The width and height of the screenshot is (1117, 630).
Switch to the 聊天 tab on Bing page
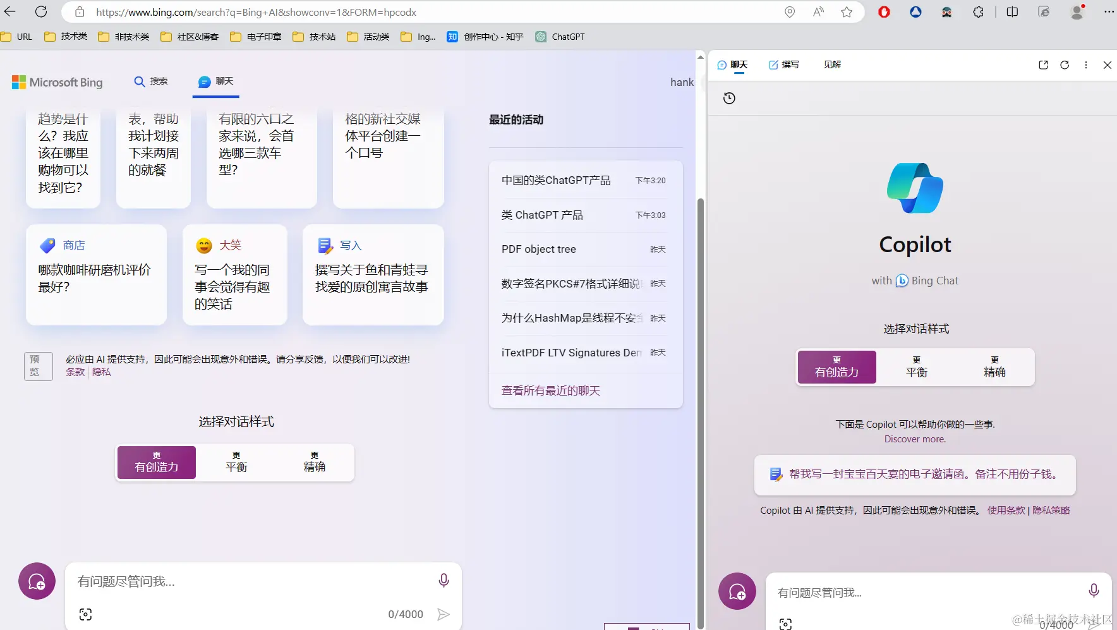pos(216,82)
